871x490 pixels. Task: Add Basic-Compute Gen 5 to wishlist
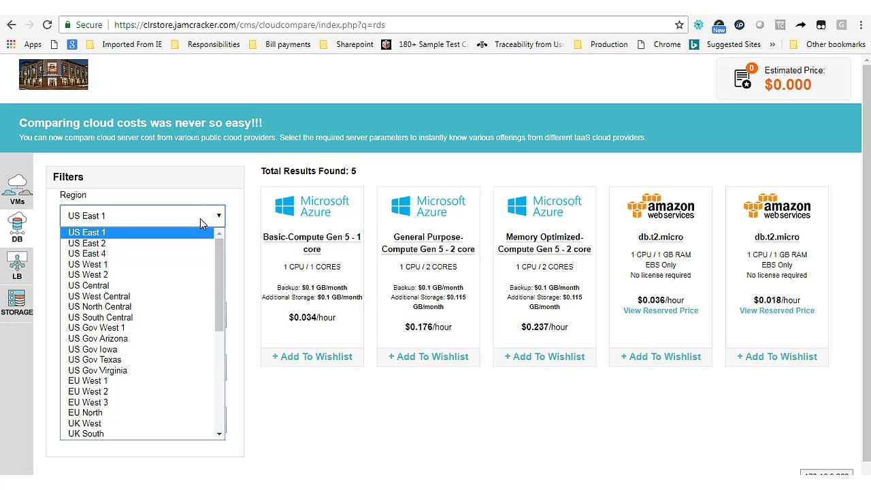click(312, 357)
